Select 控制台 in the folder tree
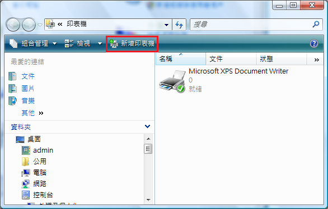 43,195
